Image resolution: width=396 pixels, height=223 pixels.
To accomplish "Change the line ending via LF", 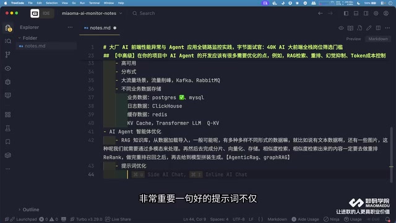I will (251, 219).
